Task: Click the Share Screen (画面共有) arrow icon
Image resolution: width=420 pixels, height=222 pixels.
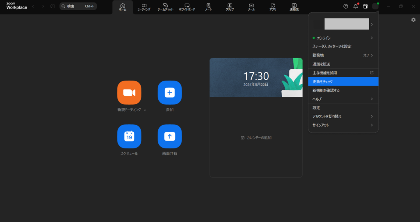Action: click(x=169, y=136)
